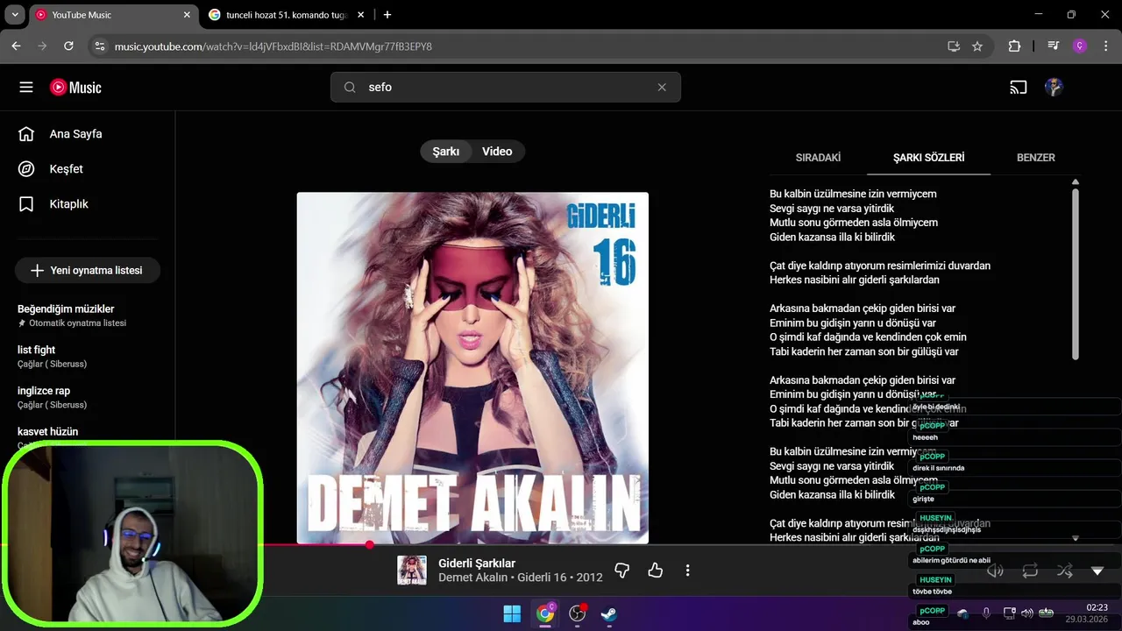Click the 'sefo' search input field

[506, 88]
